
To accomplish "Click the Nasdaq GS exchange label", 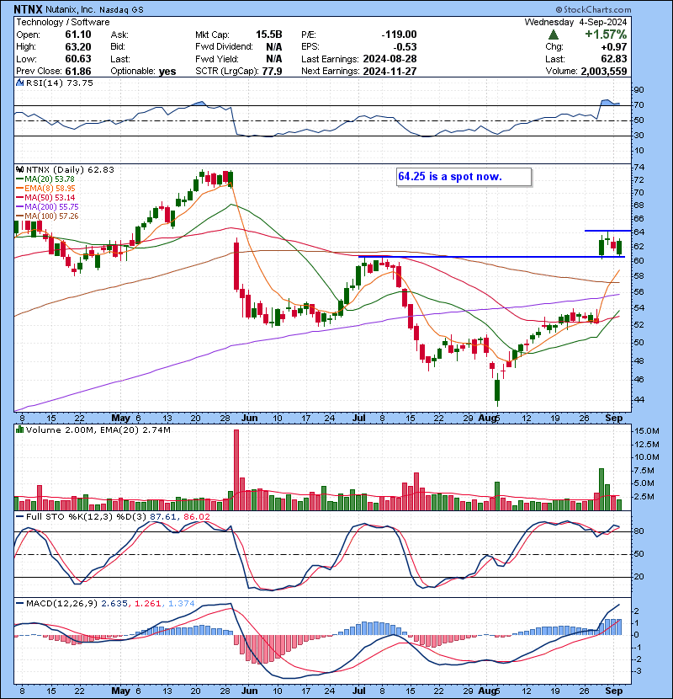I will [x=122, y=9].
